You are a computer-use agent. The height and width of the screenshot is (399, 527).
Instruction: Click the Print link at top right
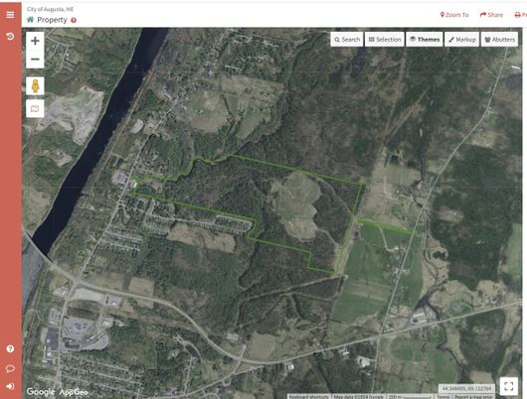[x=521, y=15]
